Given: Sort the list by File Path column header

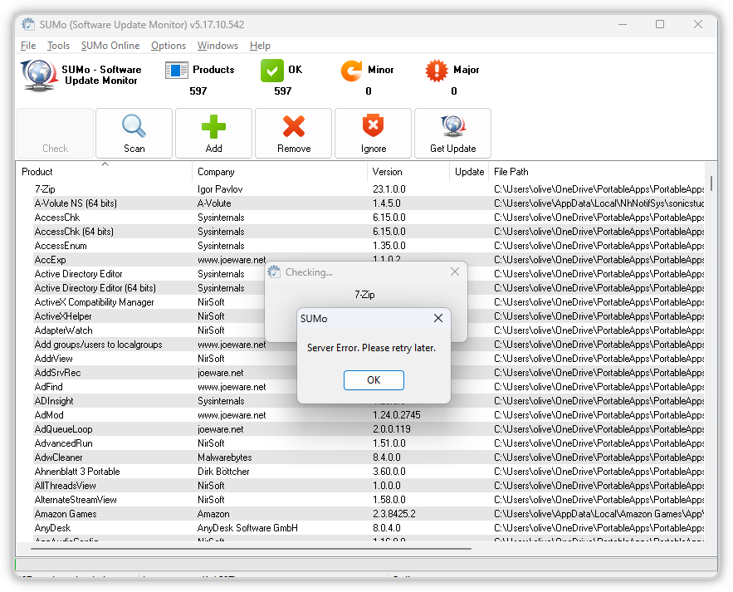Looking at the screenshot, I should pos(596,172).
